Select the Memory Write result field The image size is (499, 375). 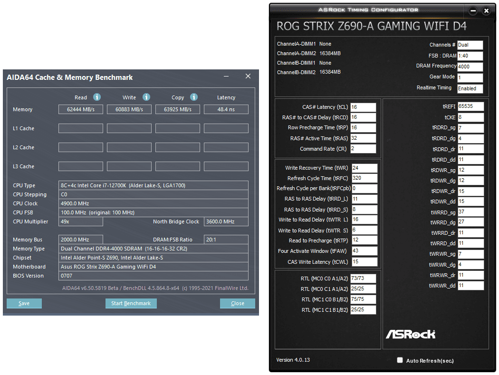pos(129,109)
